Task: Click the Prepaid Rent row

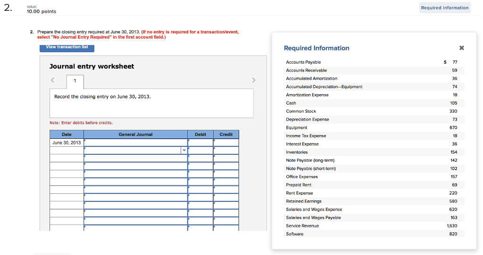Action: coord(374,185)
